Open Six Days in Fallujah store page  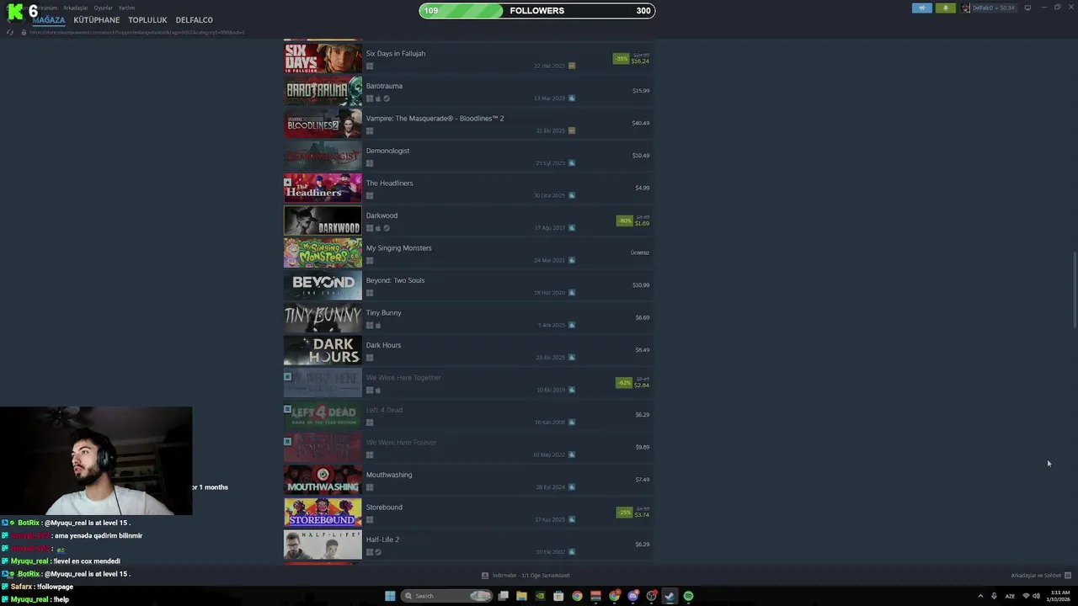click(x=467, y=58)
